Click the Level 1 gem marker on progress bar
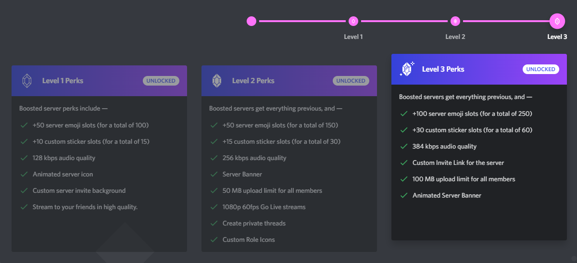The height and width of the screenshot is (263, 577). point(353,21)
